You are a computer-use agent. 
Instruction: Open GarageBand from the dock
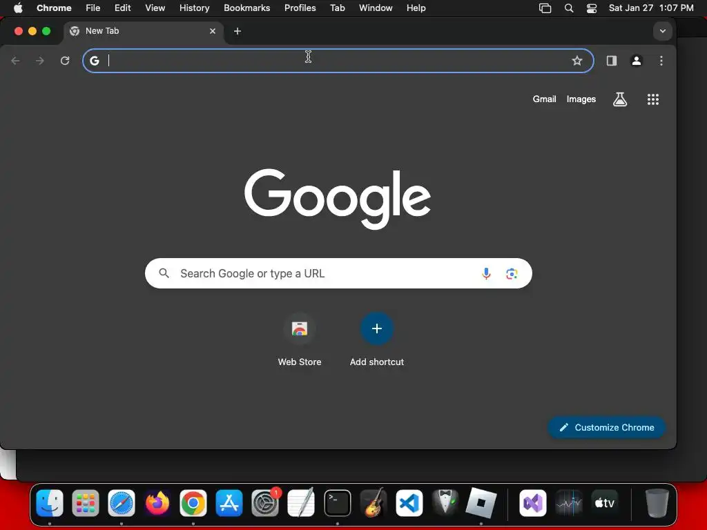click(x=374, y=503)
